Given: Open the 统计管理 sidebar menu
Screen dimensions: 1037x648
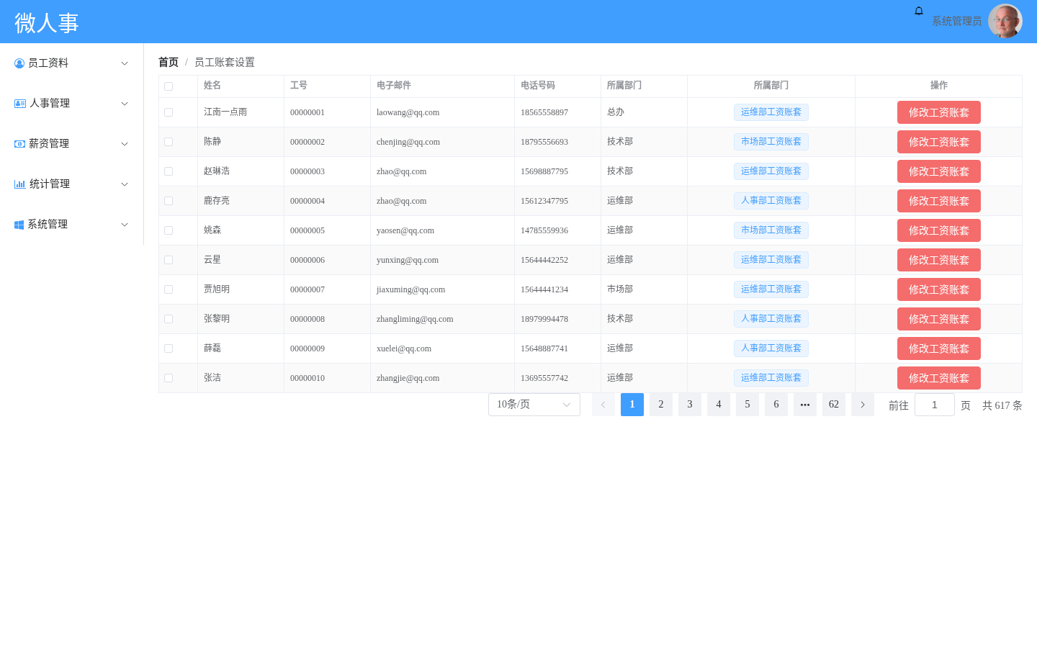Looking at the screenshot, I should (x=72, y=184).
